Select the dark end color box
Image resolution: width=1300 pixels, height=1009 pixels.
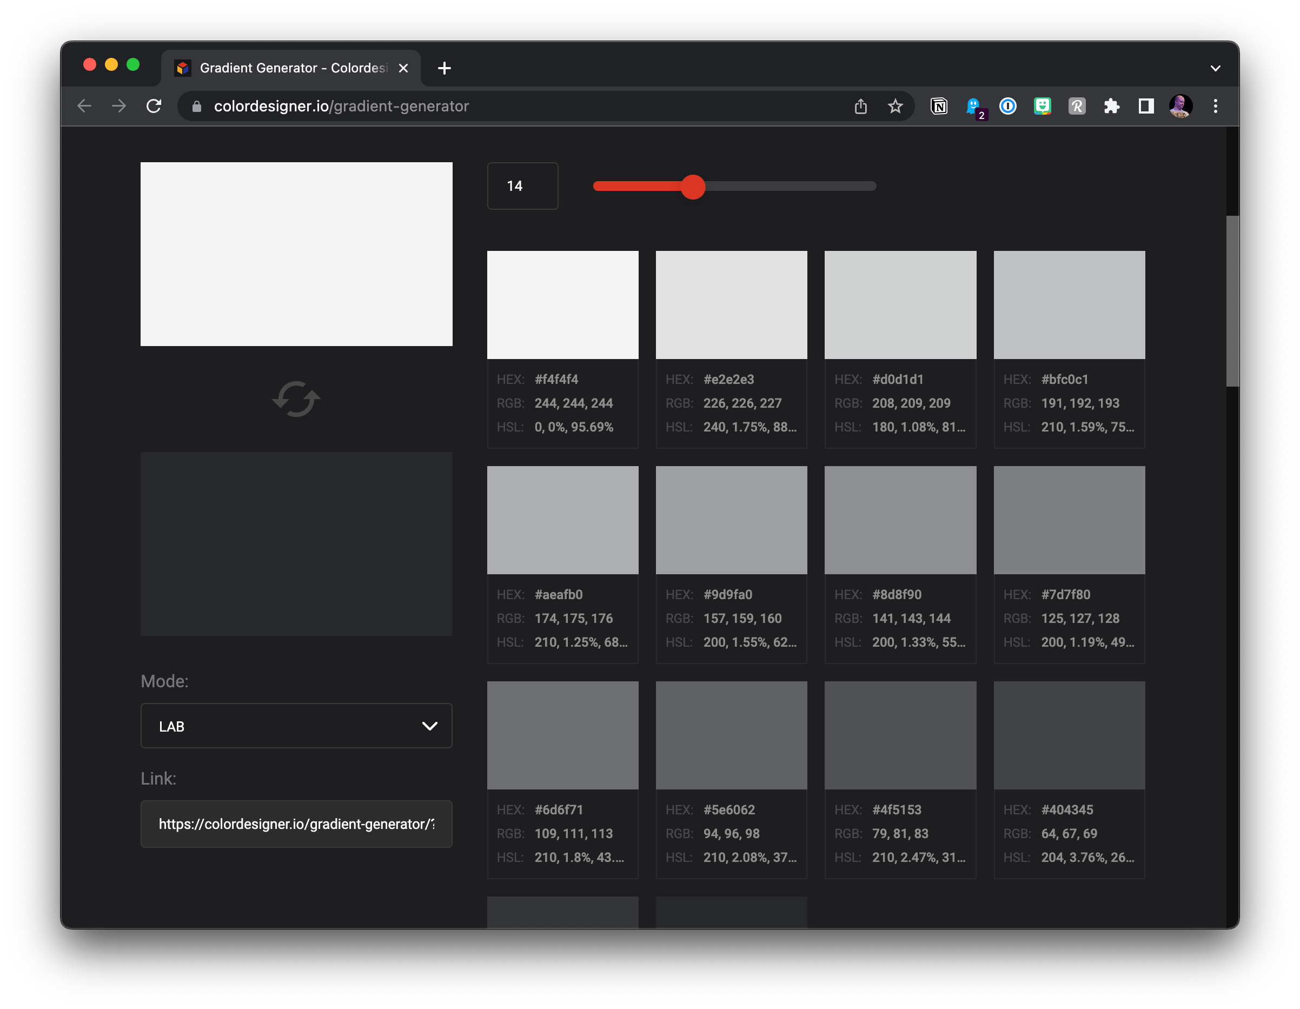coord(296,543)
